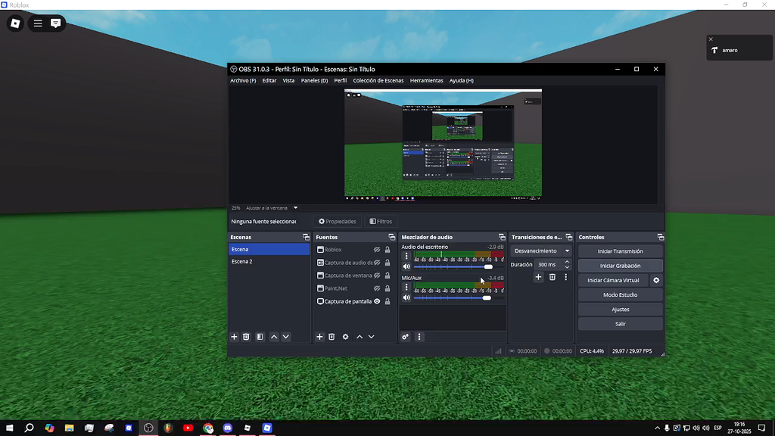The height and width of the screenshot is (436, 775).
Task: Open source properties gear in Fuentes panel
Action: [345, 337]
